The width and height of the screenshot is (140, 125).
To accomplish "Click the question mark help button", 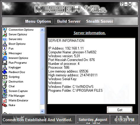I will (x=122, y=4).
